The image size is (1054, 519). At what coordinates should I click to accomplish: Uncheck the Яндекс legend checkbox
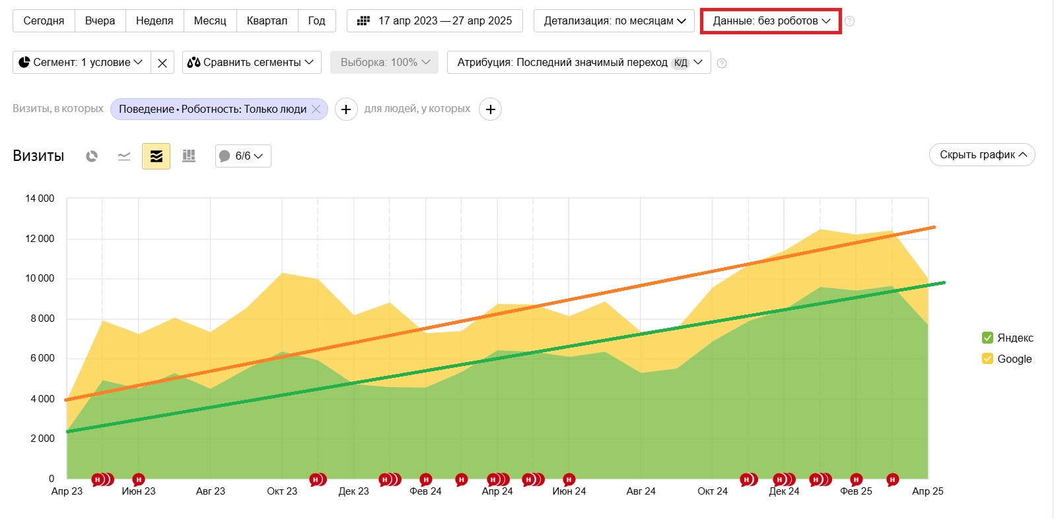(x=988, y=338)
